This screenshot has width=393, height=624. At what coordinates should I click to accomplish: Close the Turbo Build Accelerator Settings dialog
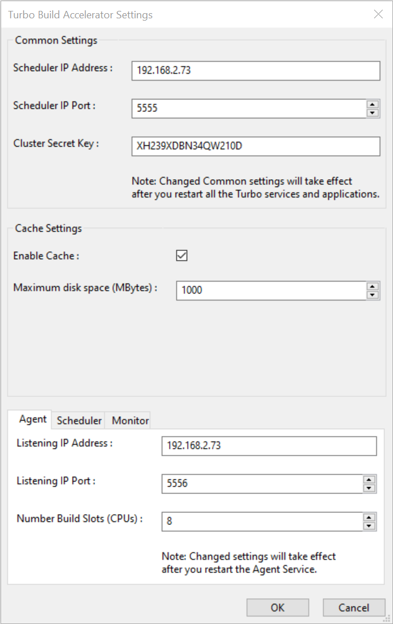378,14
